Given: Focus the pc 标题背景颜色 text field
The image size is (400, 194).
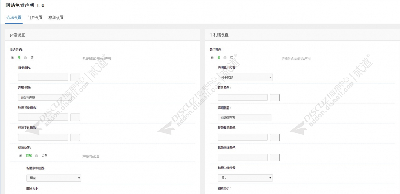Looking at the screenshot, I should pyautogui.click(x=43, y=117).
